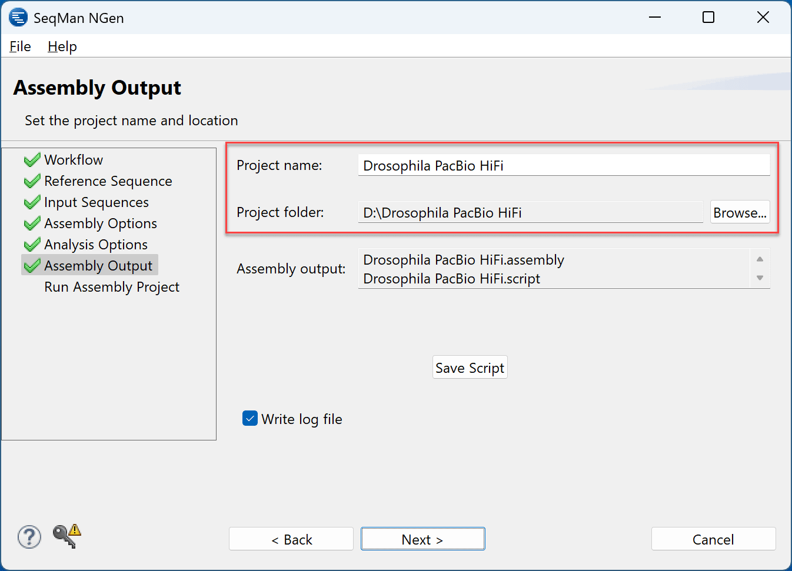
Task: Click the Drosophila PacBio HiFi.assembly output entry
Action: coord(464,260)
